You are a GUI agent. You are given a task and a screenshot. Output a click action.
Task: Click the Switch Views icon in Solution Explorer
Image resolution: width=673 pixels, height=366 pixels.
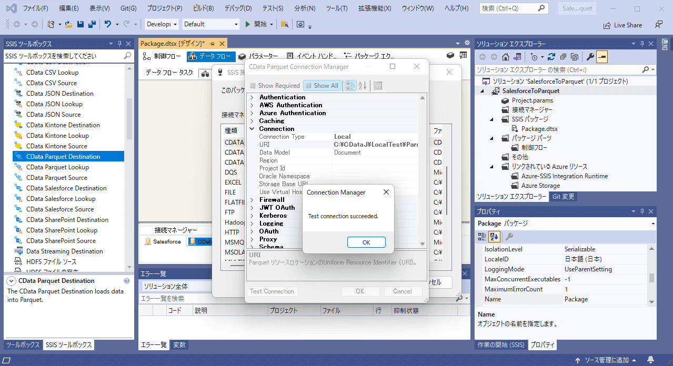click(x=518, y=57)
